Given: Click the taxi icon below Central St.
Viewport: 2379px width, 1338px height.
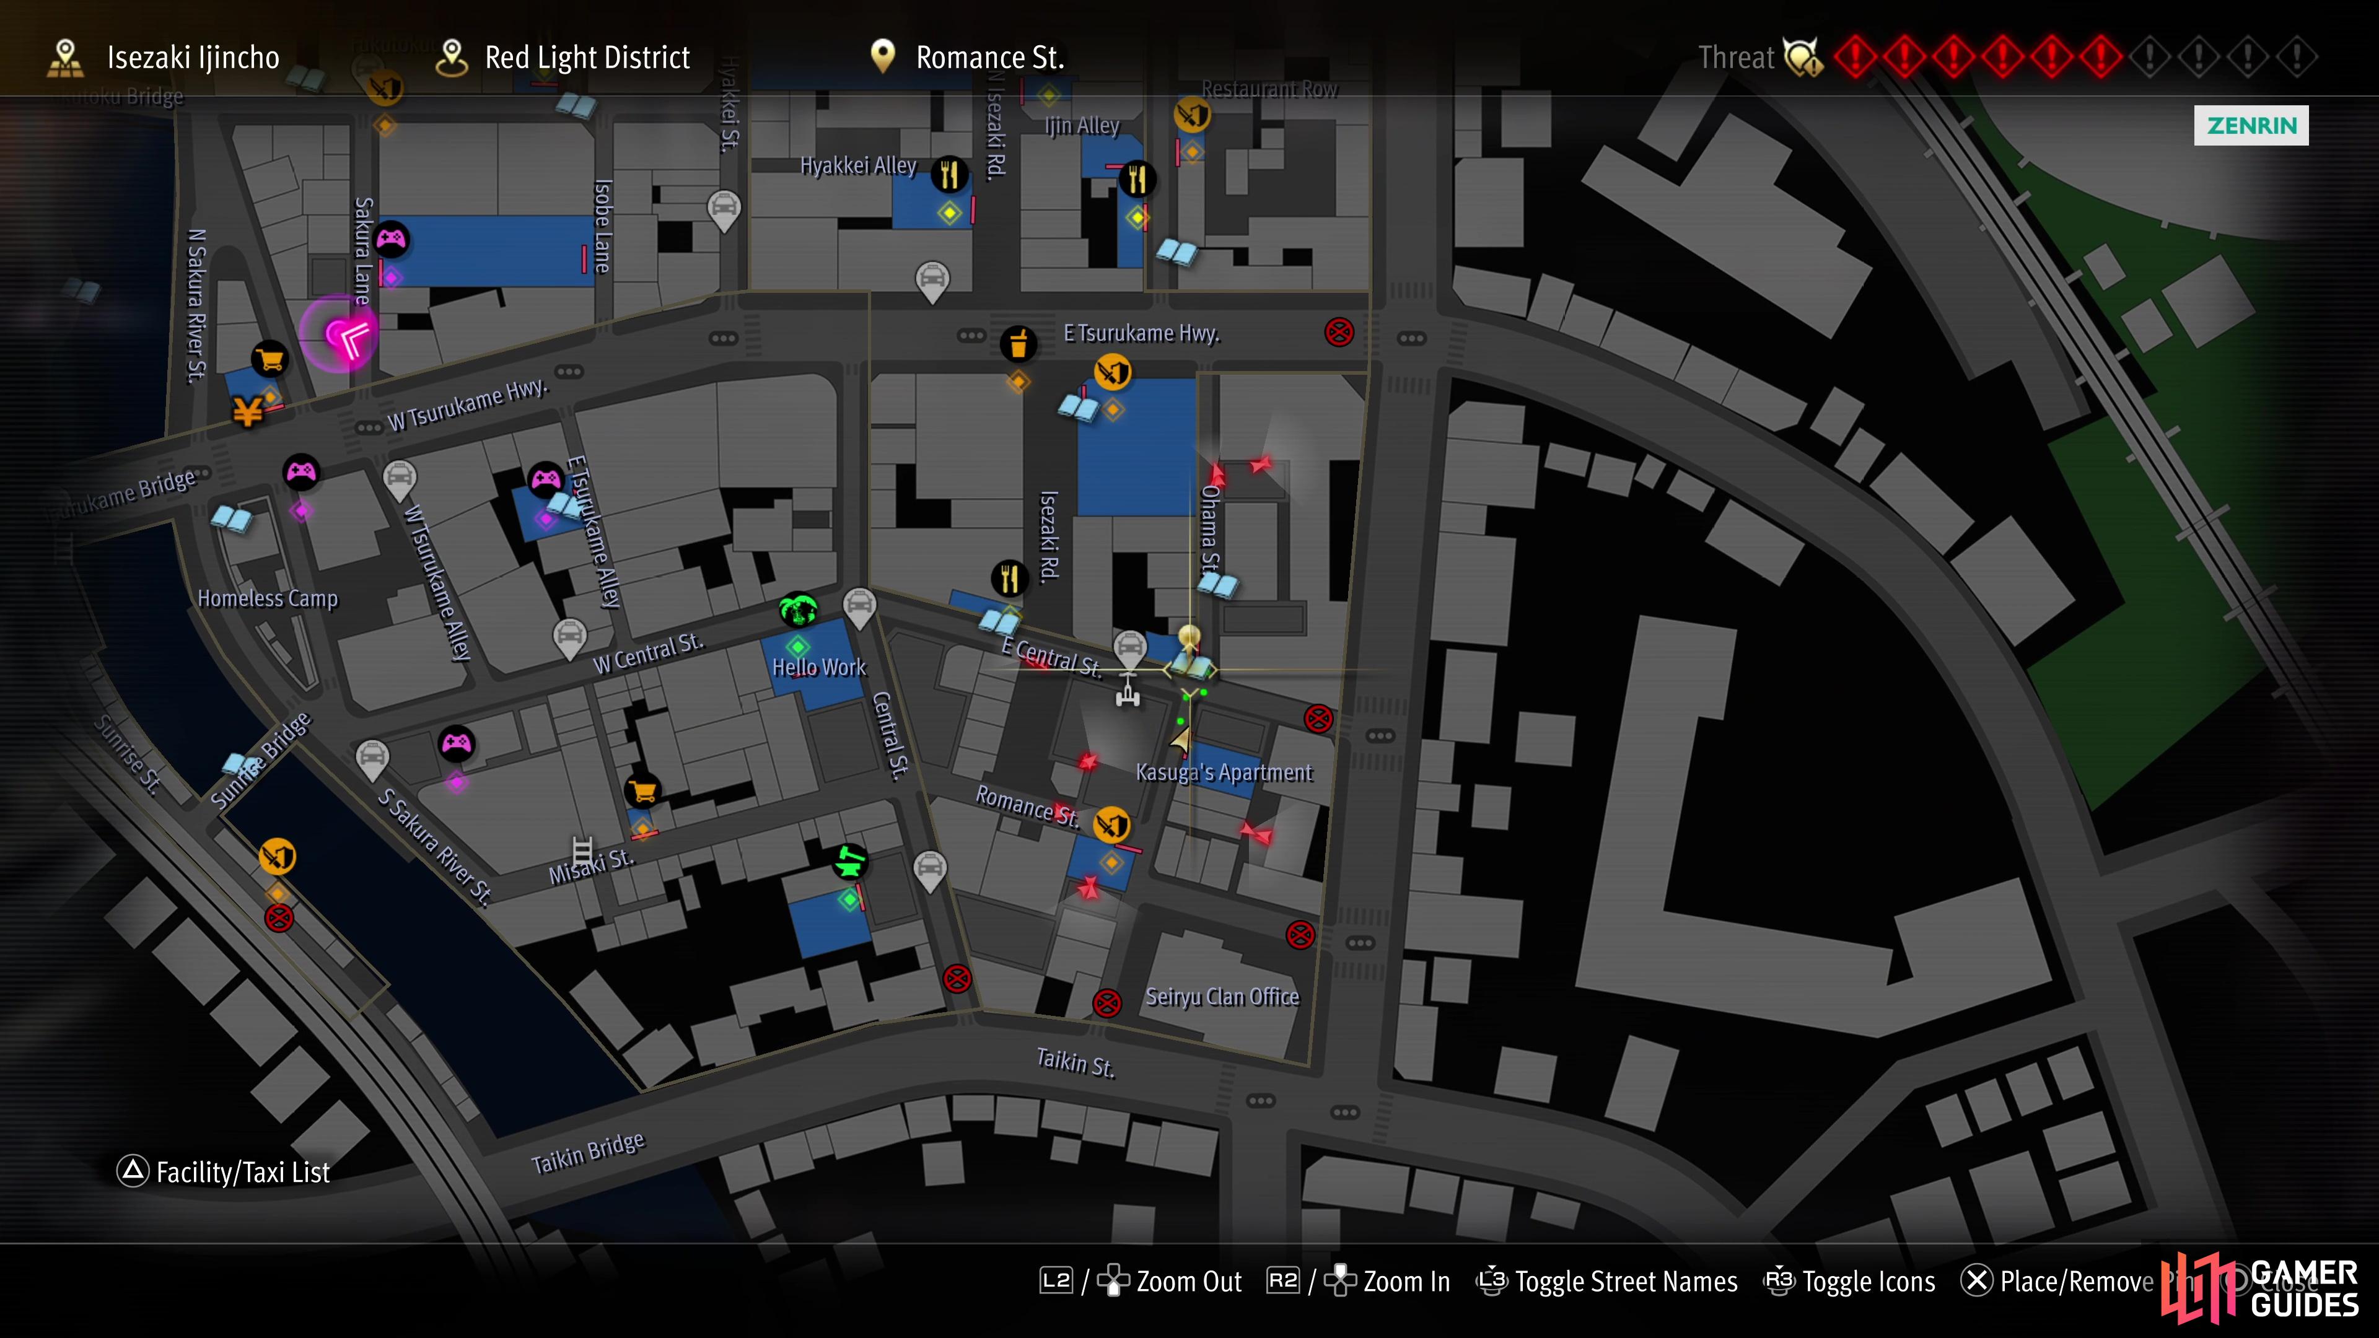Looking at the screenshot, I should [x=930, y=871].
